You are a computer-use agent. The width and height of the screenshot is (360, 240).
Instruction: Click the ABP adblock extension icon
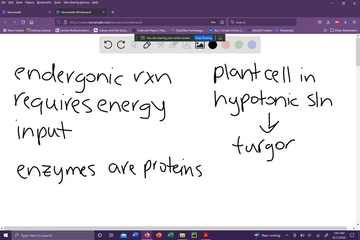pyautogui.click(x=337, y=22)
